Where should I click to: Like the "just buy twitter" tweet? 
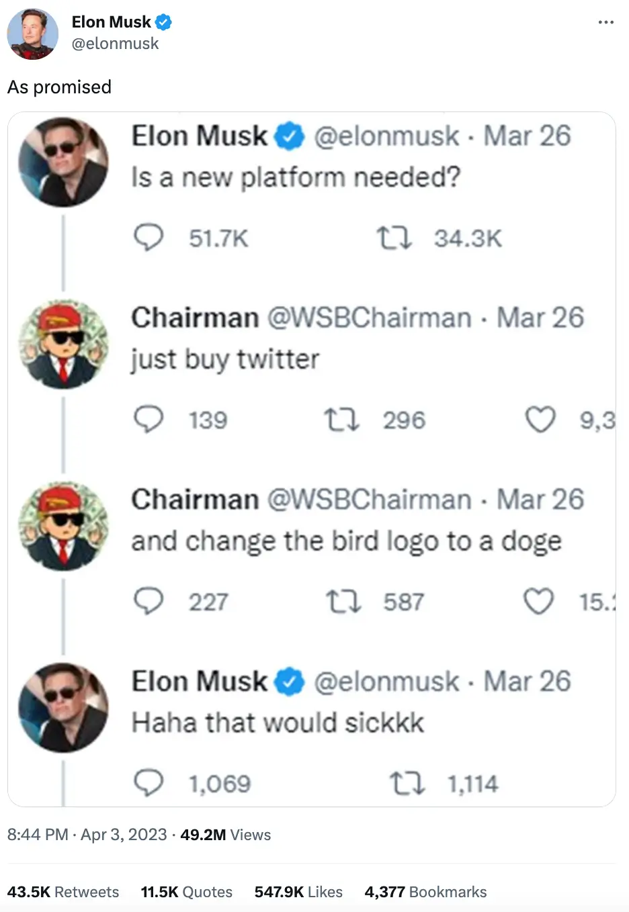pos(540,420)
